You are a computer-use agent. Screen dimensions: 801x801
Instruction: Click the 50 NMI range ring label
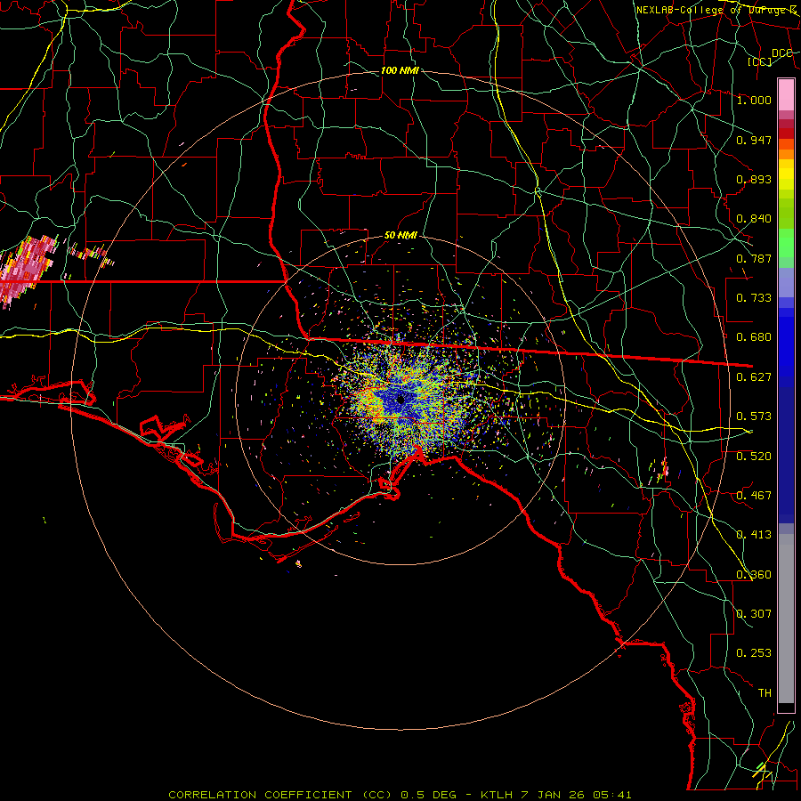pos(400,236)
